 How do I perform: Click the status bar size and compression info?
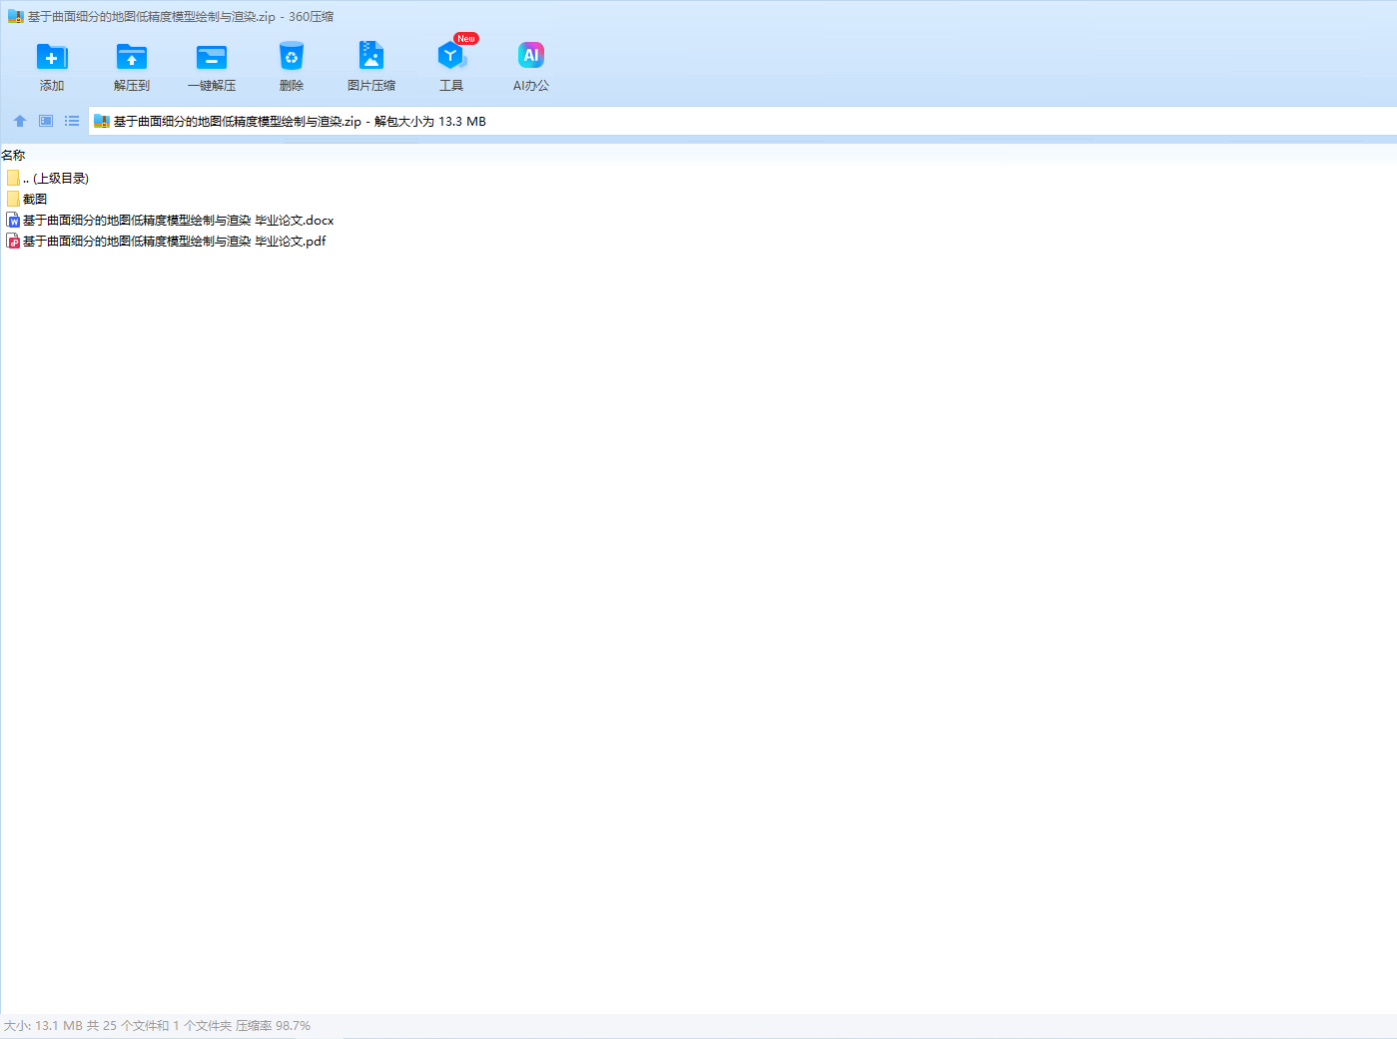[x=157, y=1025]
